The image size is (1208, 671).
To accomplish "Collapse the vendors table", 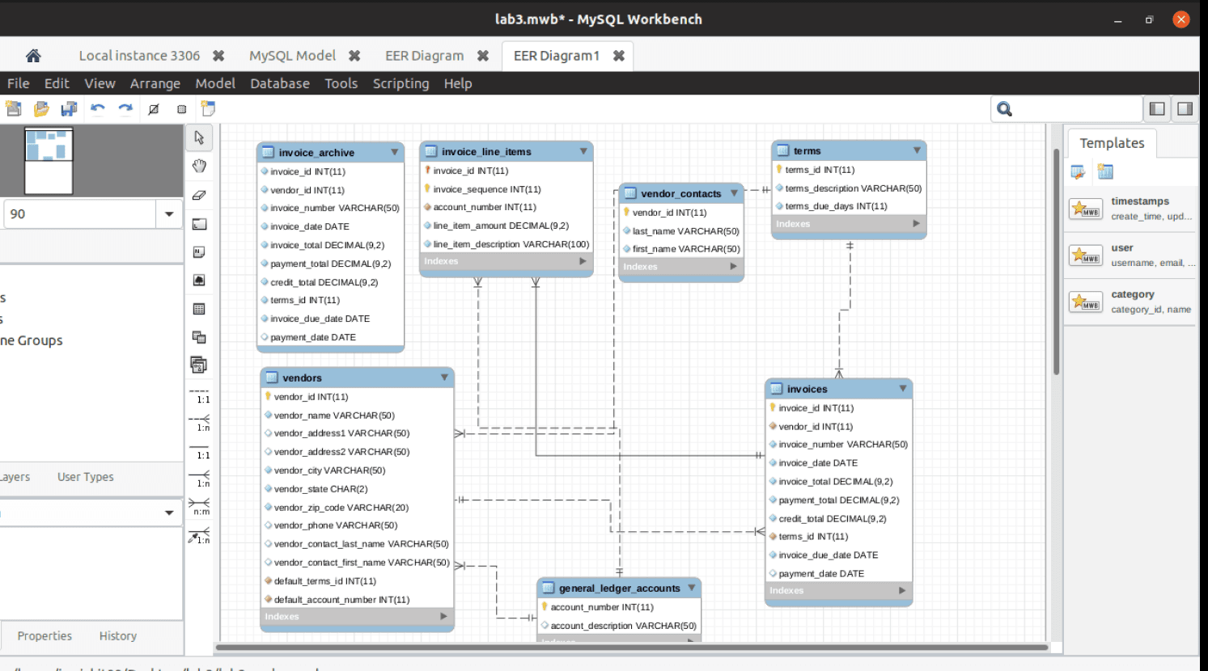I will click(444, 378).
